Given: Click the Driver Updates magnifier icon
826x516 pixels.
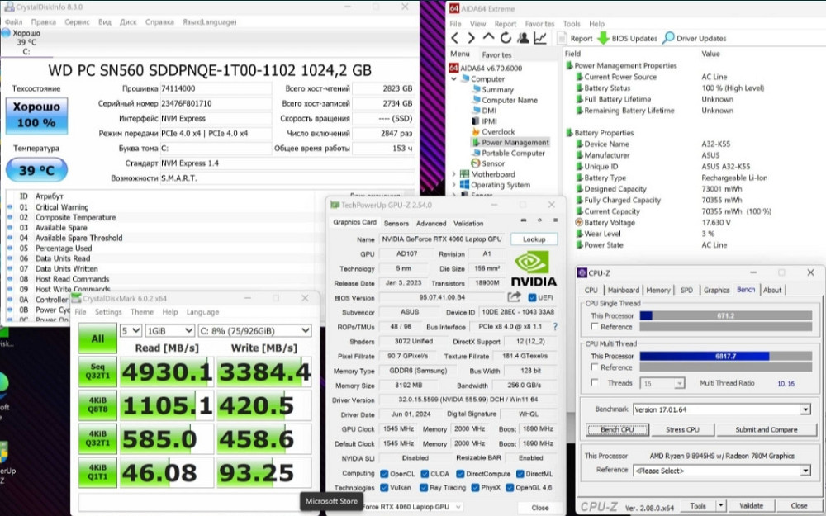Looking at the screenshot, I should click(x=668, y=38).
